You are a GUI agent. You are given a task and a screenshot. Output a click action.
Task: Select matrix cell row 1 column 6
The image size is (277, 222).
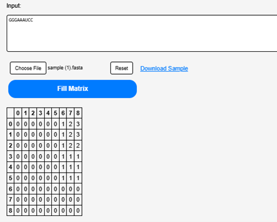(x=63, y=135)
